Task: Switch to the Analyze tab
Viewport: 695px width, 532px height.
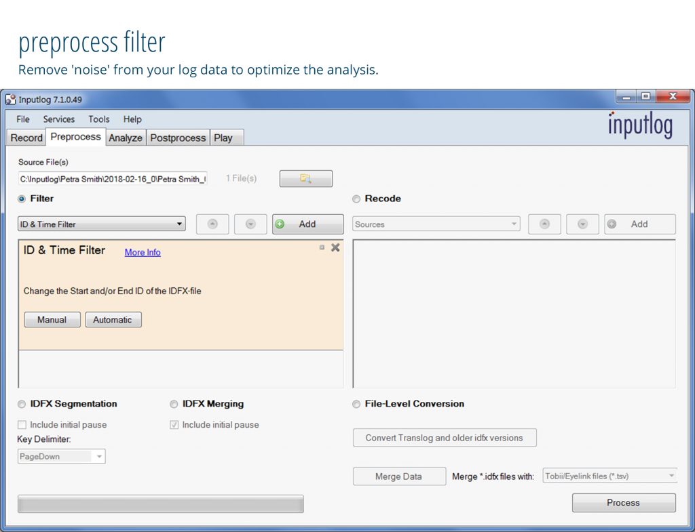Action: 126,138
